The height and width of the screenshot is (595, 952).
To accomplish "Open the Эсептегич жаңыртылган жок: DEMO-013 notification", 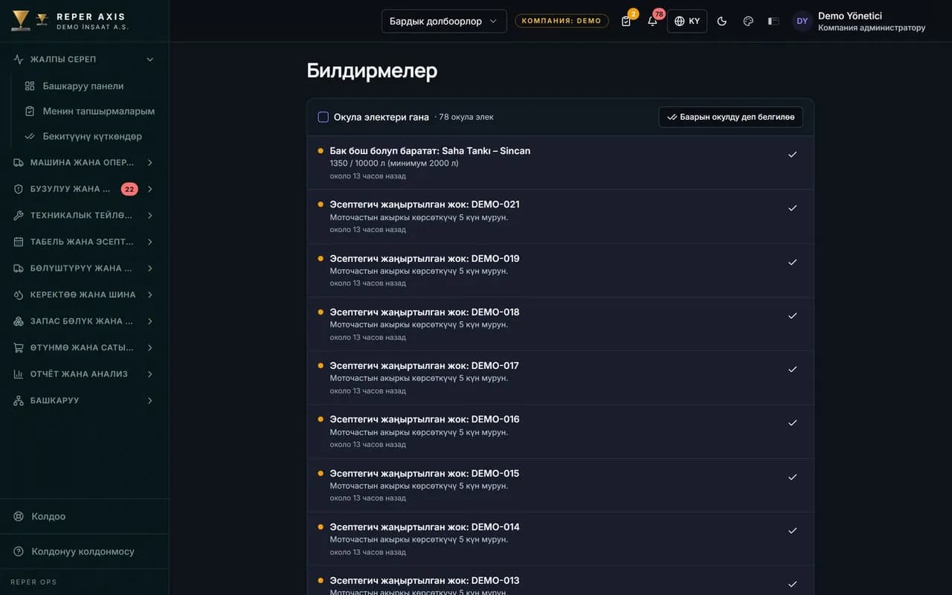I will point(425,581).
